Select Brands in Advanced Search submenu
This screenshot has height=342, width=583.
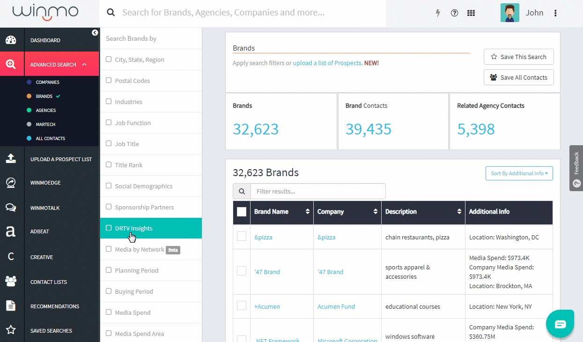coord(44,96)
